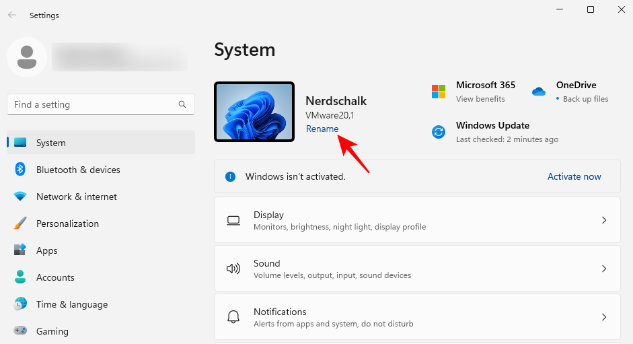The height and width of the screenshot is (344, 633).
Task: Click the desktop wallpaper thumbnail
Action: pyautogui.click(x=254, y=112)
